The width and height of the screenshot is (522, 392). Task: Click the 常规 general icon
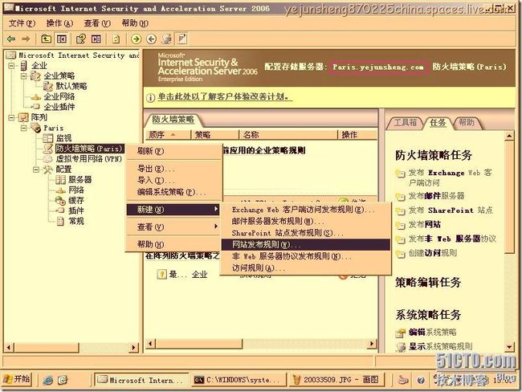click(60, 221)
